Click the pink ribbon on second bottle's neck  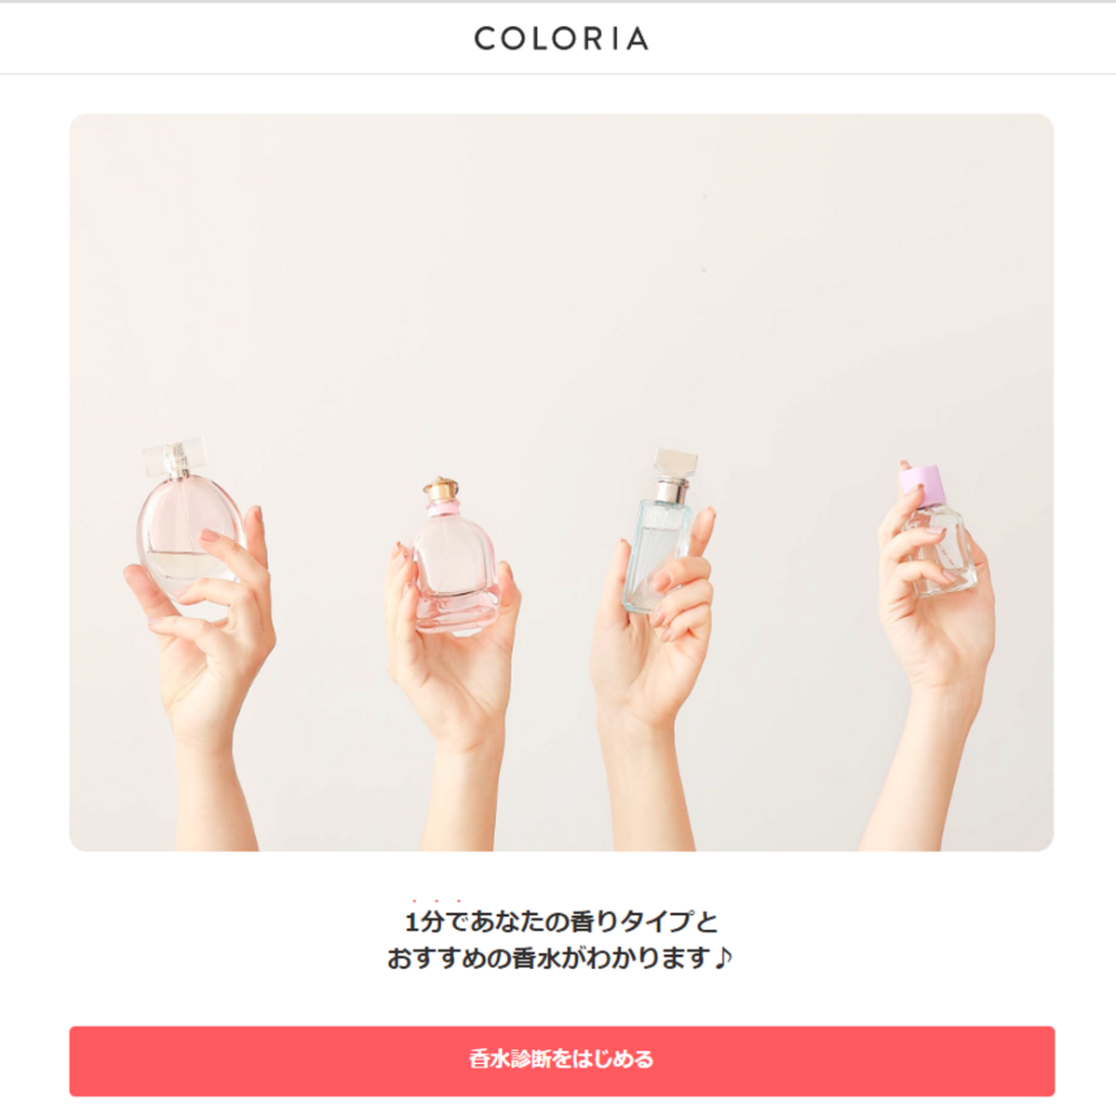pos(442,509)
